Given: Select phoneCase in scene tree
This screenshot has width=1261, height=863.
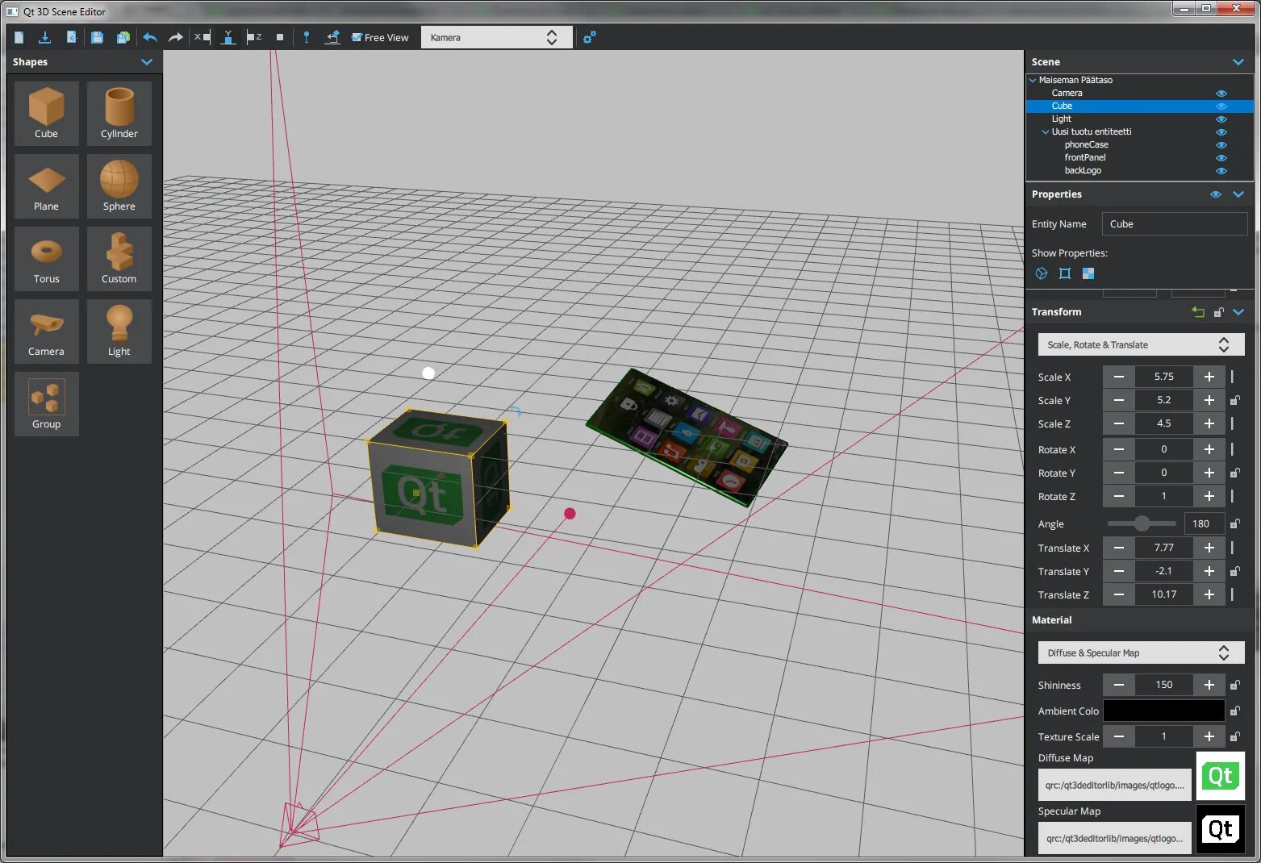Looking at the screenshot, I should 1086,145.
